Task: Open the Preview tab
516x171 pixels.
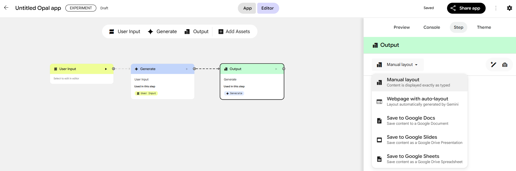Action: click(401, 27)
